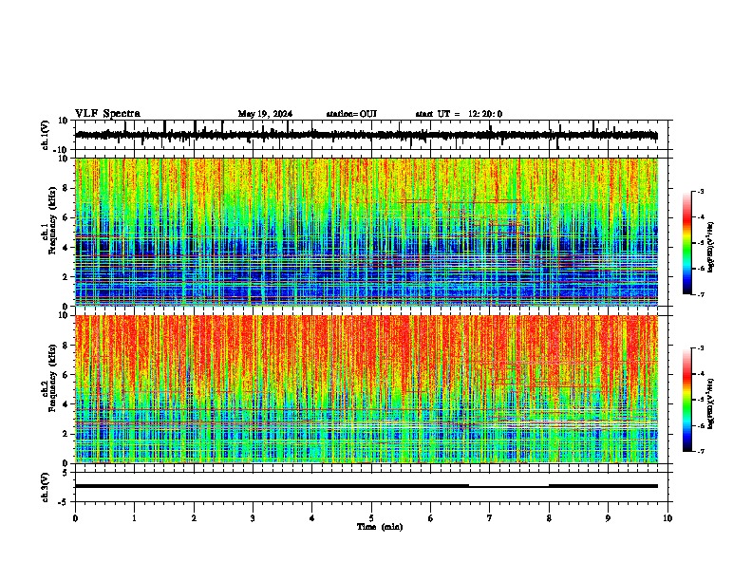Click the "ch.1 Frequency (kHz)" axis label
Screen dimensions: 752x581
(x=48, y=220)
